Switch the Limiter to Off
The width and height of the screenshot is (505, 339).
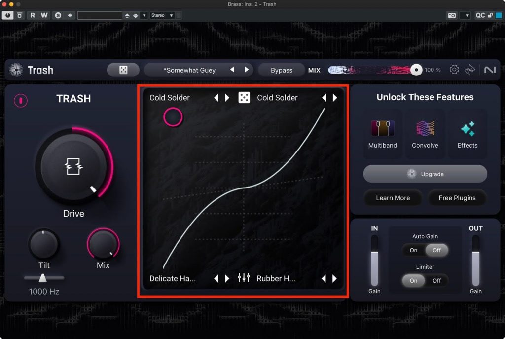coord(436,280)
